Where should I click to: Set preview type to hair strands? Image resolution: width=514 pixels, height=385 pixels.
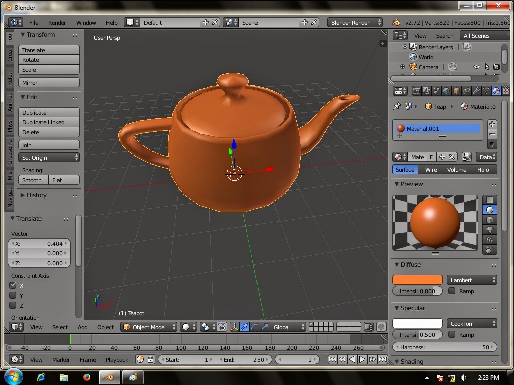click(x=490, y=240)
